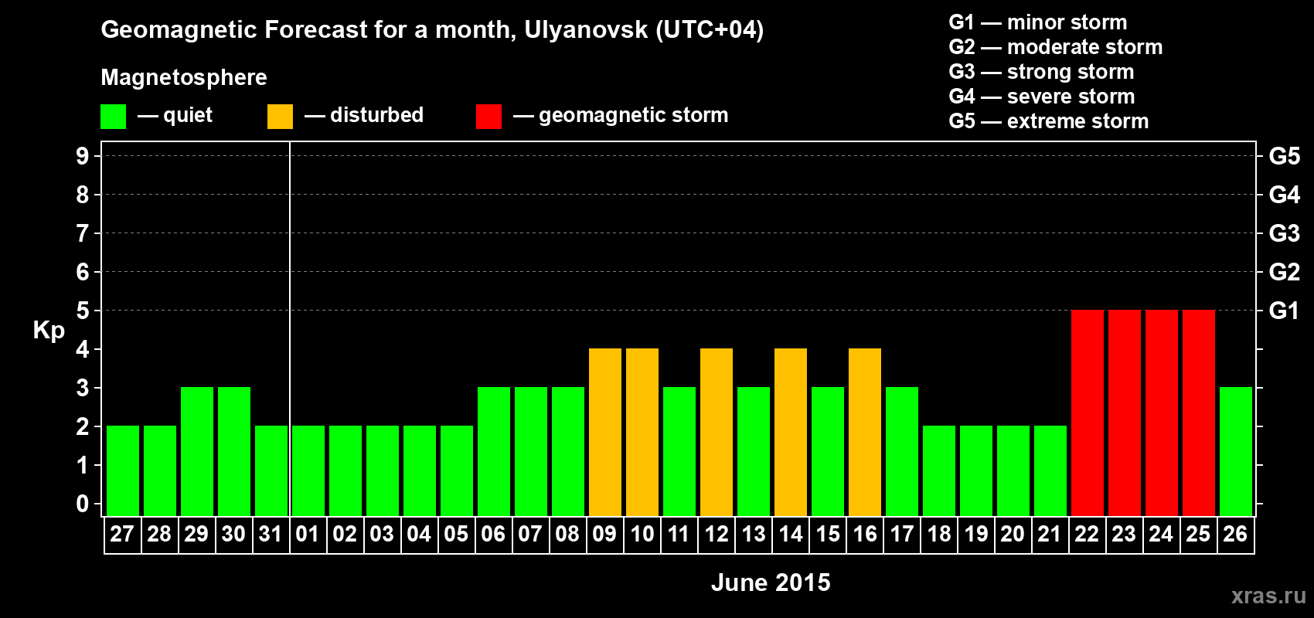Screen dimensions: 1314x618
Task: Click Kp value 9 on left axis
Action: click(83, 157)
